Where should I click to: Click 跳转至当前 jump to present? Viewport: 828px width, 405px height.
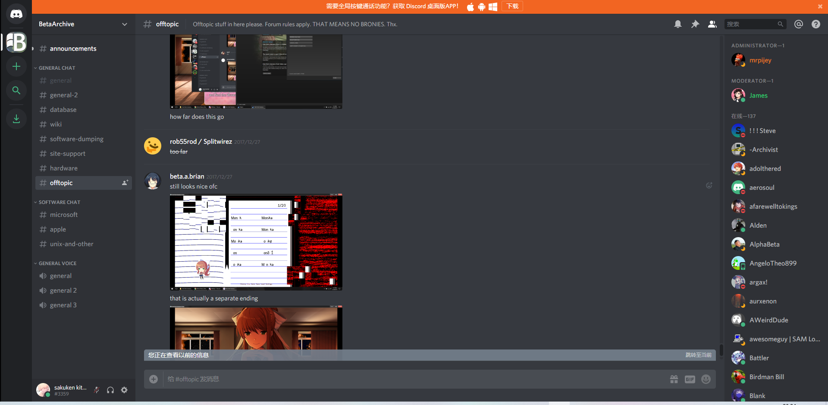[x=698, y=355]
